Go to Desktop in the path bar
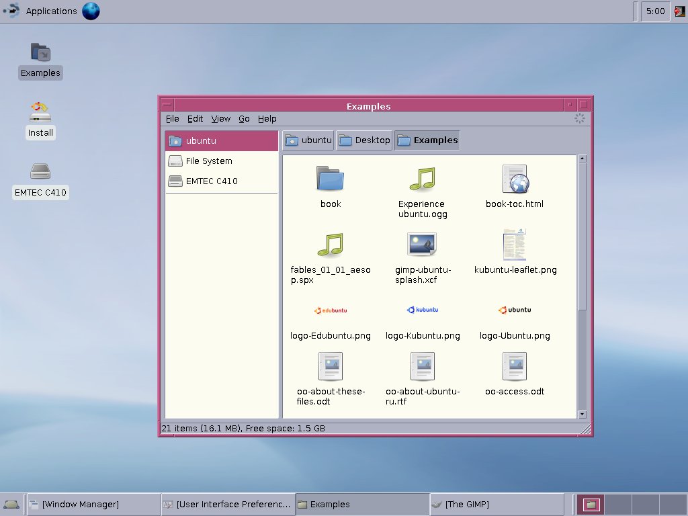Screen dimensions: 688x516 364,140
